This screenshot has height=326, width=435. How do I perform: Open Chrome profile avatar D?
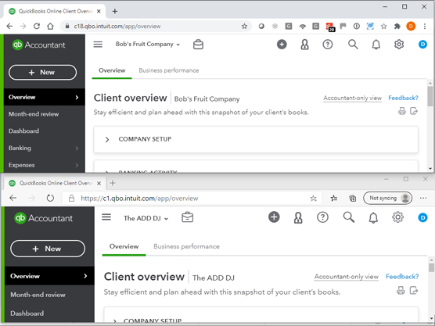click(411, 27)
